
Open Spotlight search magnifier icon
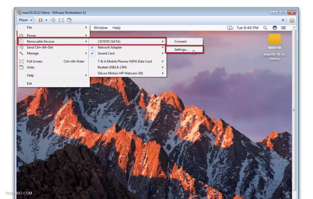(265, 28)
